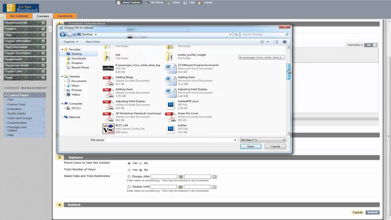Screen dimensions: 391x220
Task: Switch to Courses tab
Action: click(42, 16)
